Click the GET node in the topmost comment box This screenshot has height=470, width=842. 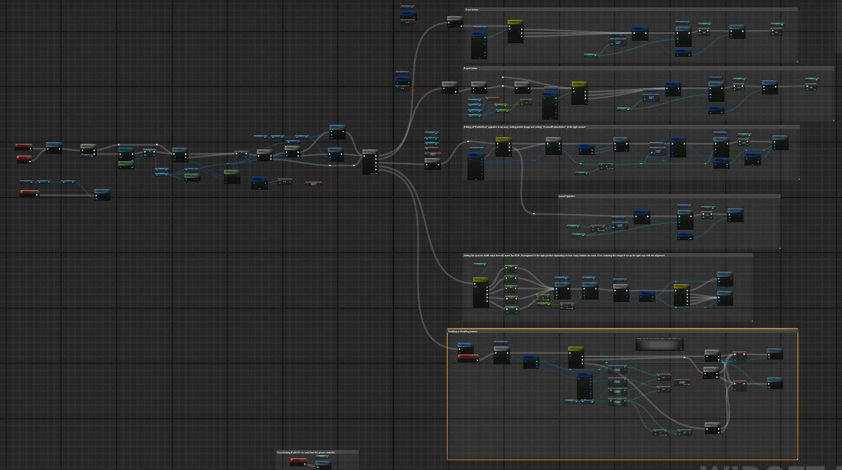tap(618, 43)
